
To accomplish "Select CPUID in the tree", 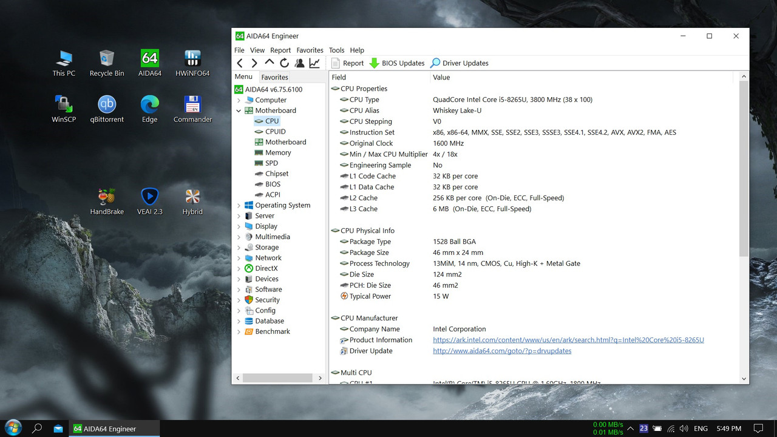I will (275, 132).
